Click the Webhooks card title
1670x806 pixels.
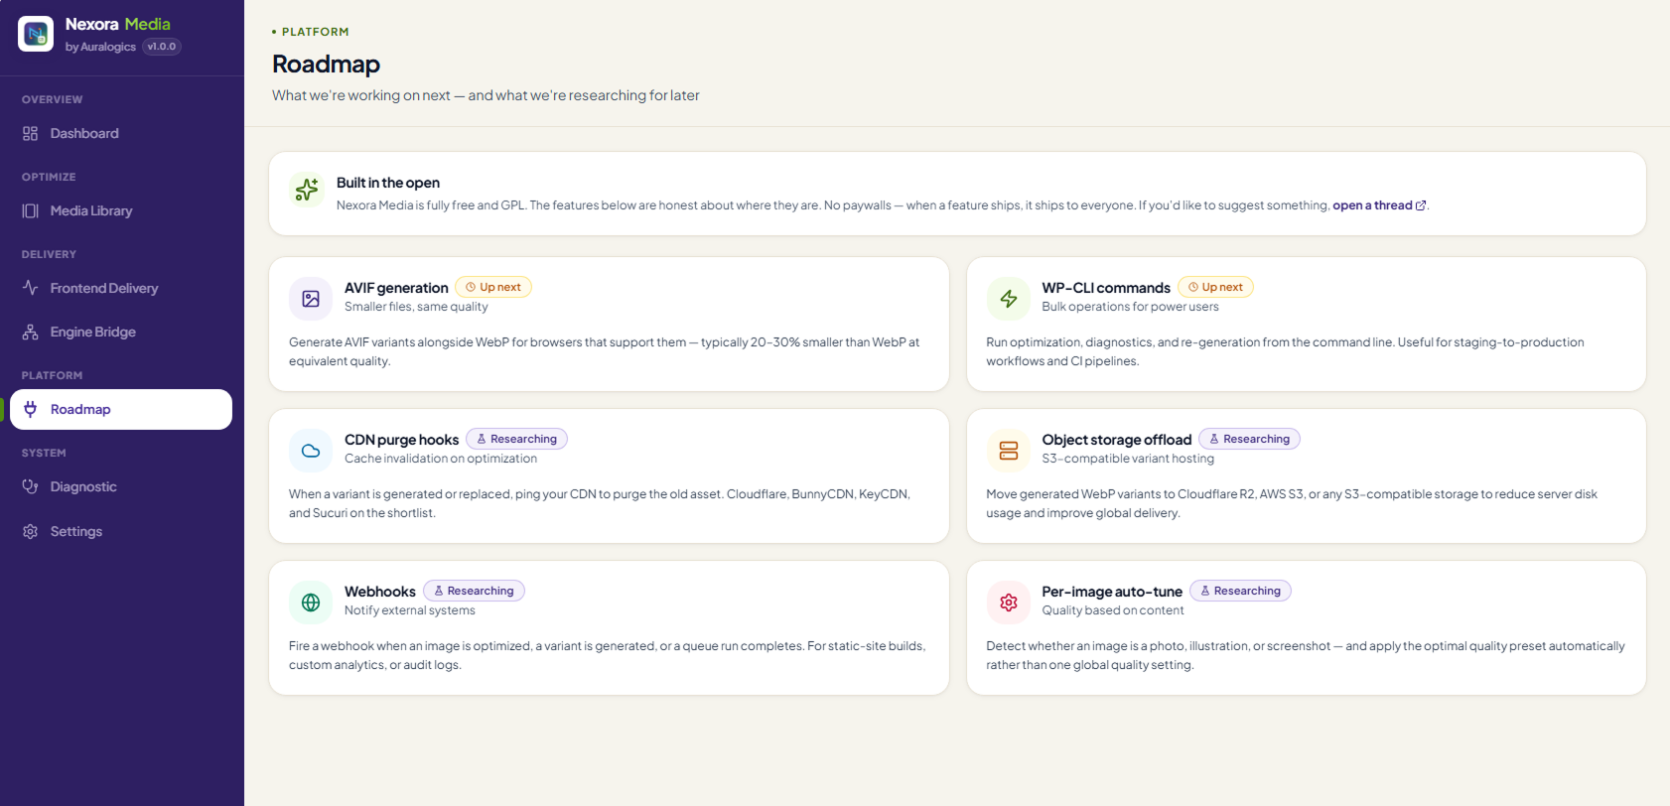tap(380, 592)
